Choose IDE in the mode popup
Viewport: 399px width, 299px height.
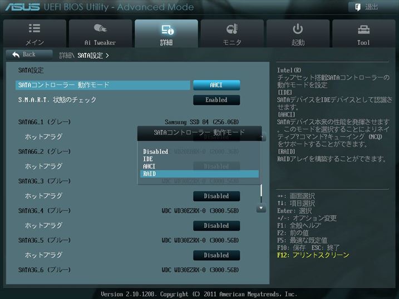pyautogui.click(x=148, y=159)
